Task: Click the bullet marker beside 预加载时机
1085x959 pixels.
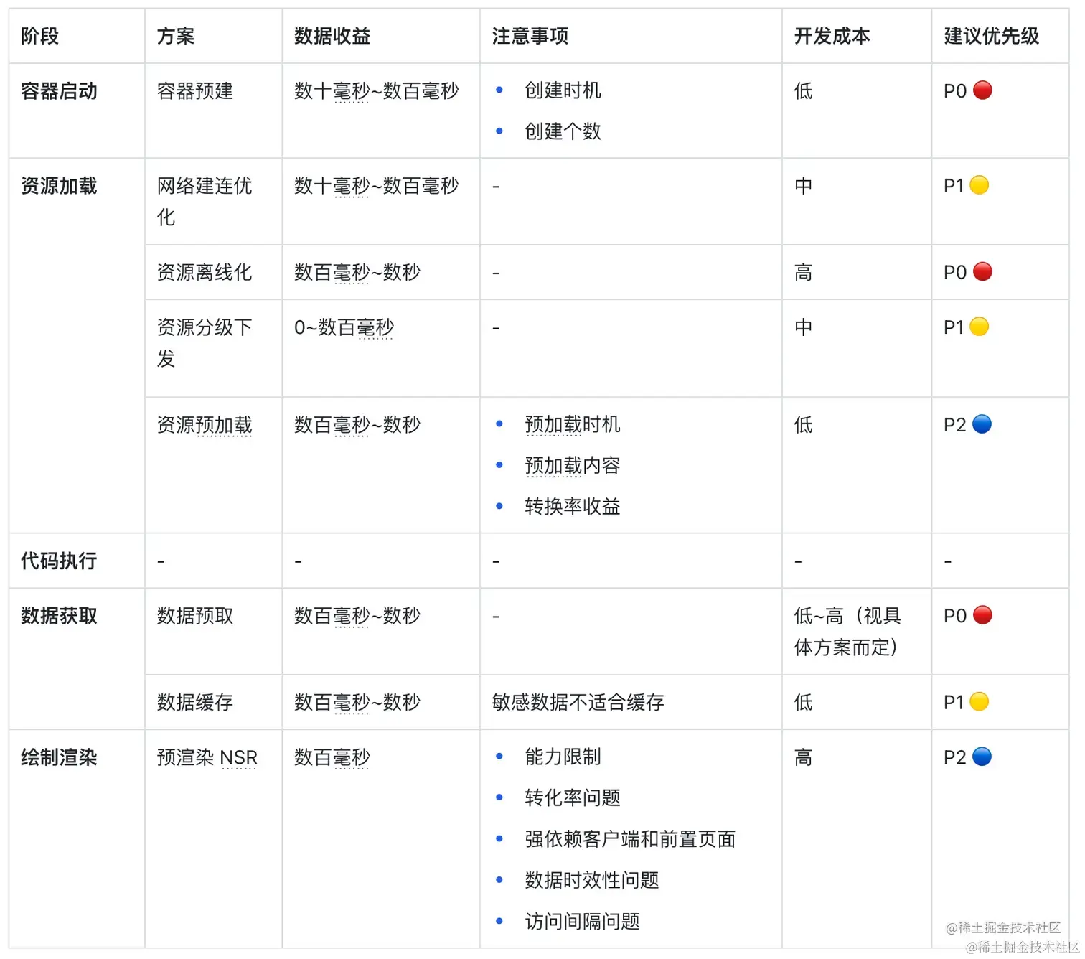Action: pos(498,424)
